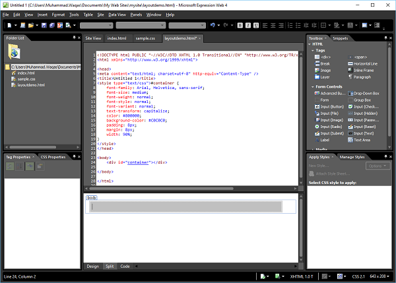Viewport: 396px width, 283px height.
Task: Click the Save icon in the toolbar
Action: point(44,25)
